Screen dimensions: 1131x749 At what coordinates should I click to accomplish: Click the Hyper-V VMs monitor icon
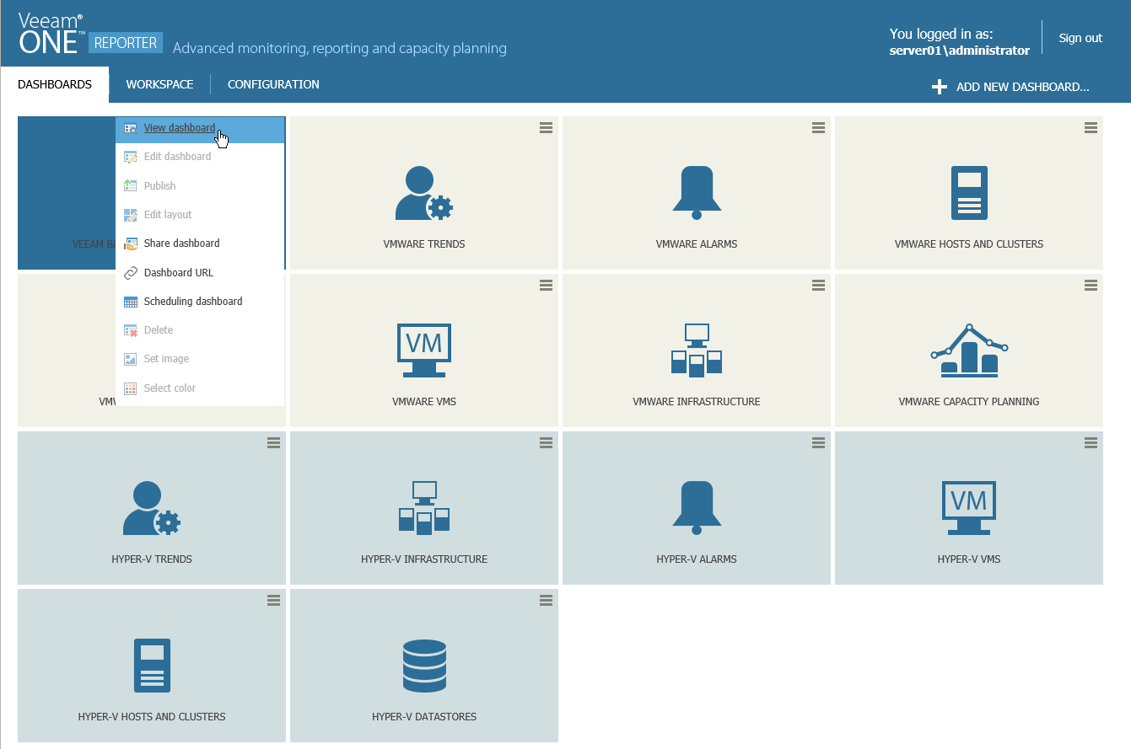pyautogui.click(x=969, y=508)
